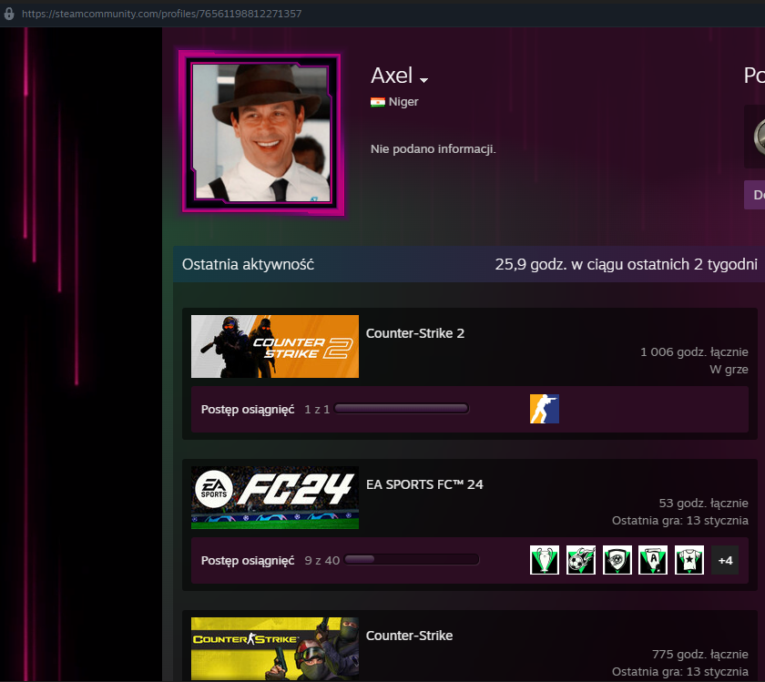The width and height of the screenshot is (765, 682).
Task: Click the Counter-Strike 2 '1 z 1' progress bar
Action: [402, 408]
